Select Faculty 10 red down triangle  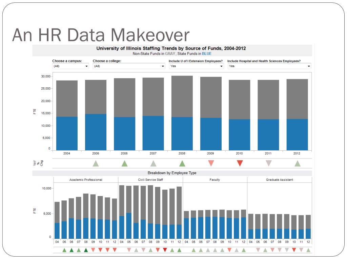229,250
